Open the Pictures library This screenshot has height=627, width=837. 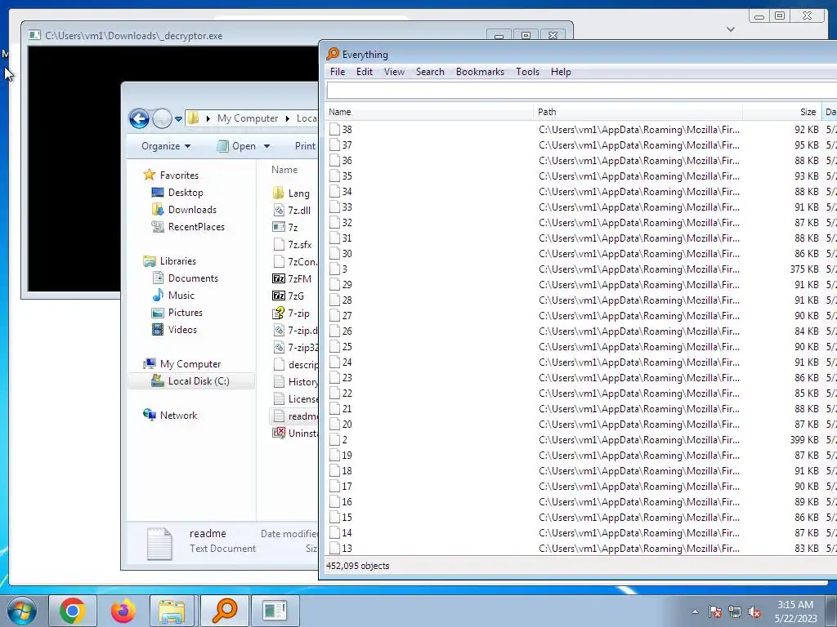(186, 313)
